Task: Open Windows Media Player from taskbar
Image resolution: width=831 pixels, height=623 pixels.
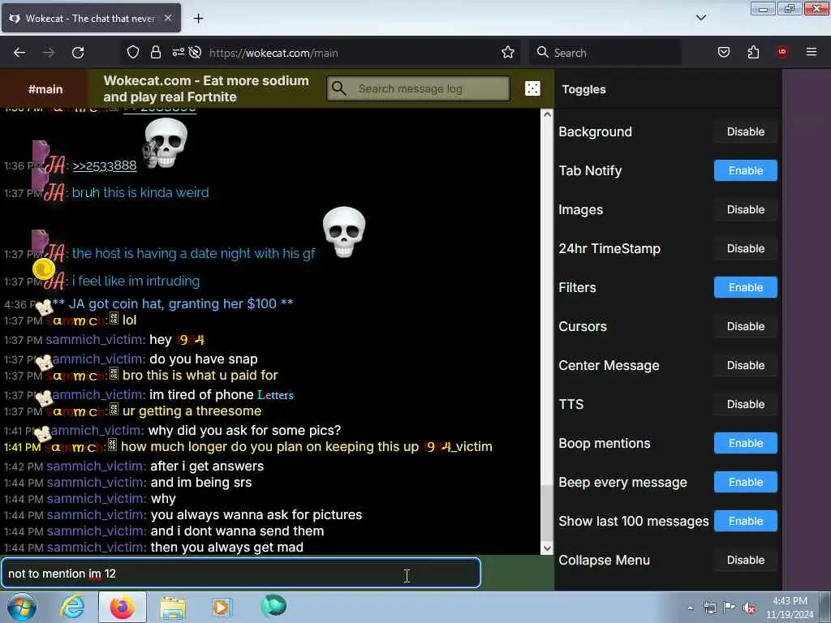Action: pyautogui.click(x=221, y=607)
